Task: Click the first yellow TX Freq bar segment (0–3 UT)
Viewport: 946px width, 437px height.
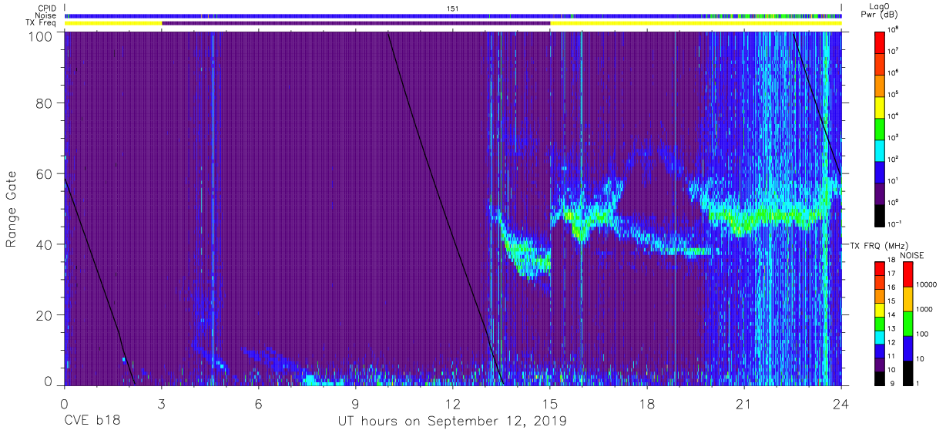Action: click(x=113, y=23)
